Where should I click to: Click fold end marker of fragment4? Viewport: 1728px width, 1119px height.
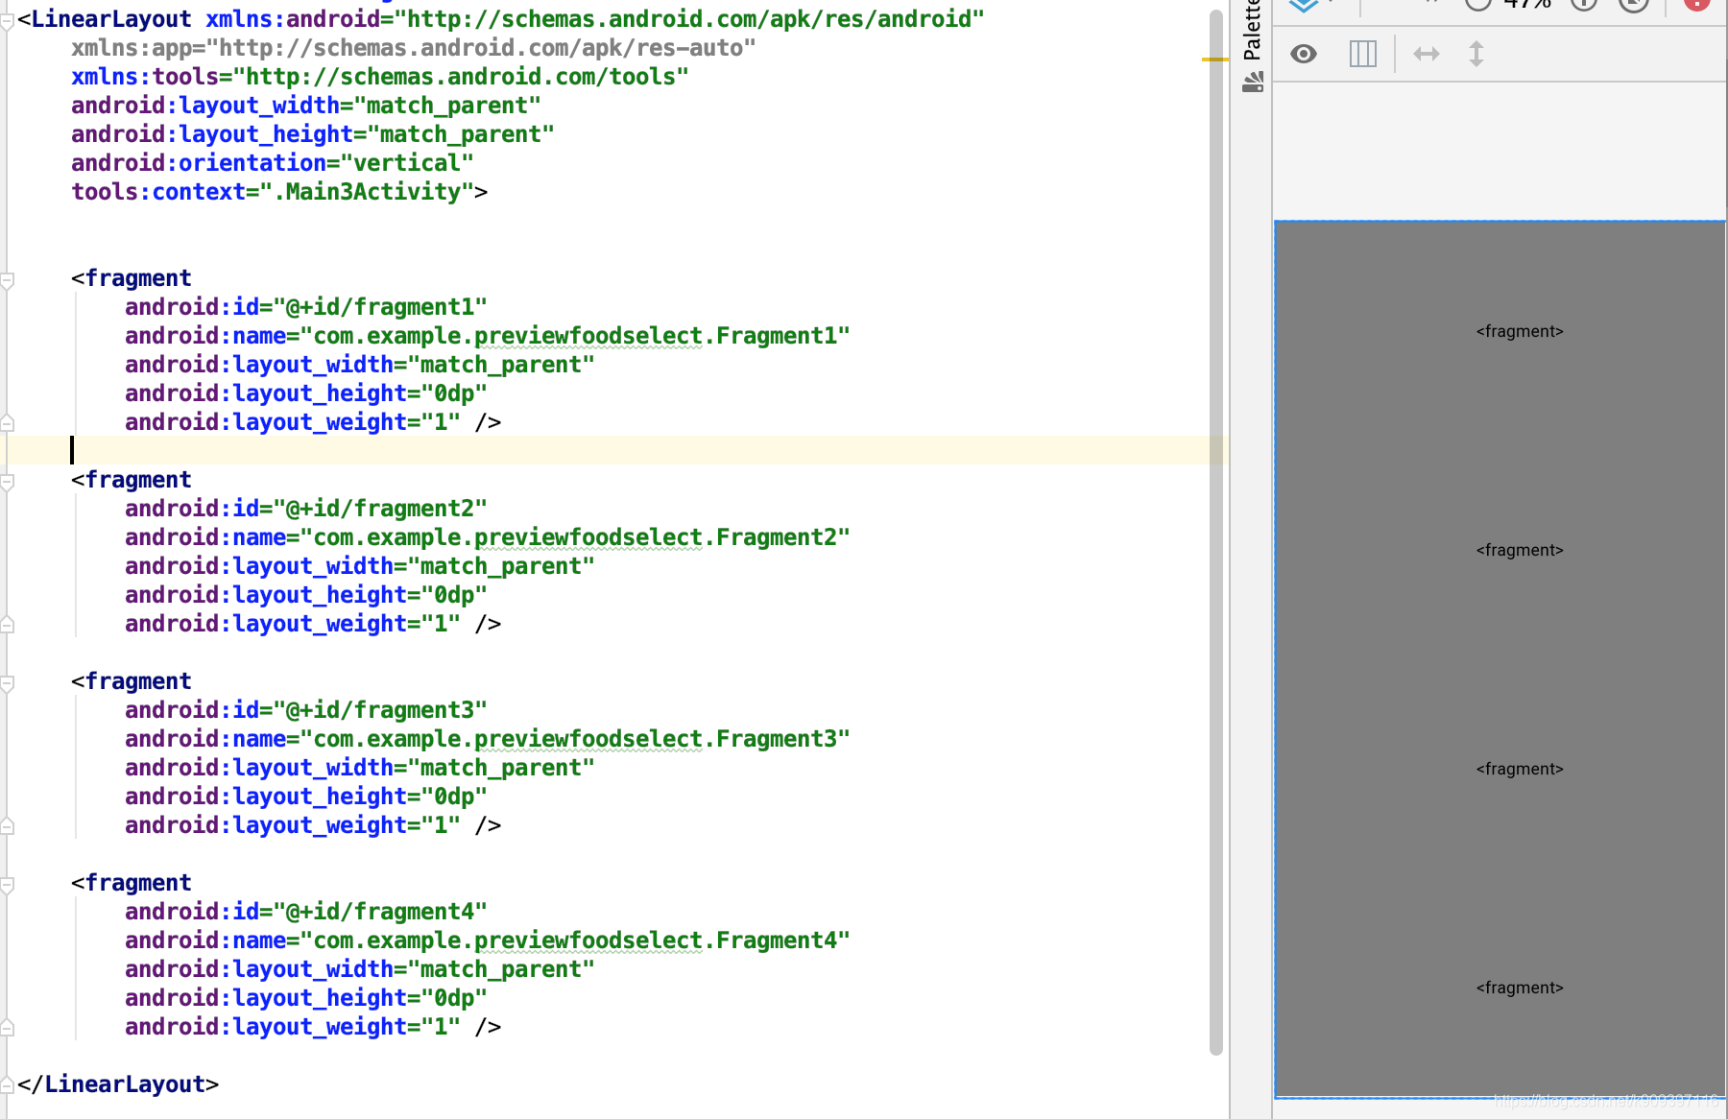[7, 1027]
